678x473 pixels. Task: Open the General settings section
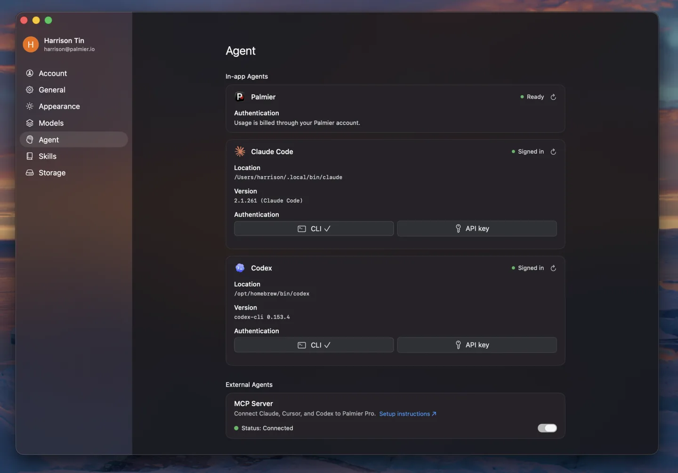click(74, 90)
